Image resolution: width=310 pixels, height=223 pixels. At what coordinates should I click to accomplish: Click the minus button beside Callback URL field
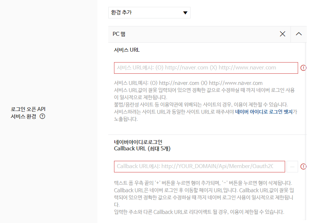292,167
